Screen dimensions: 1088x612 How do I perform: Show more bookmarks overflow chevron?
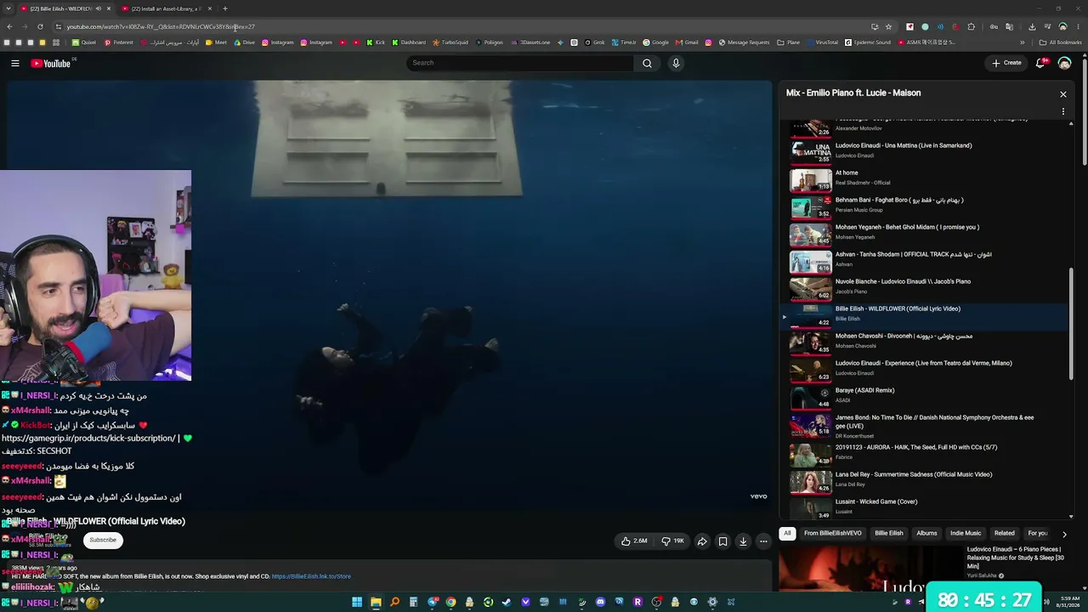coord(1023,42)
